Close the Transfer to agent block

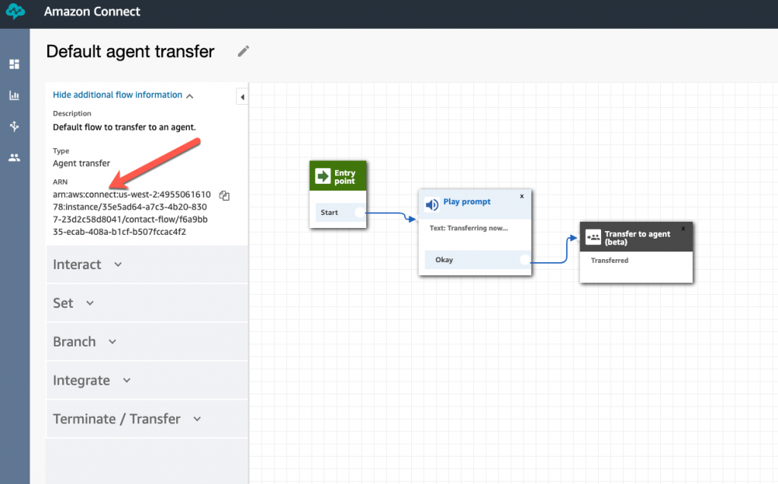pos(683,228)
